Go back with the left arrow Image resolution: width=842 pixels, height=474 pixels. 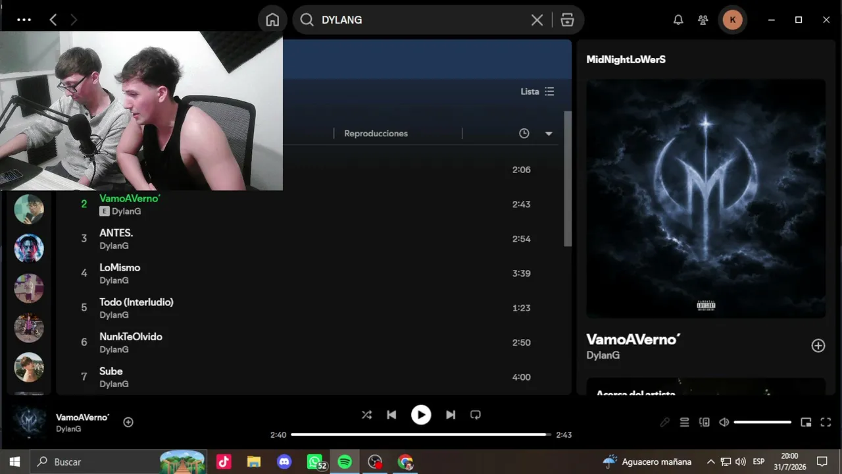click(x=53, y=20)
